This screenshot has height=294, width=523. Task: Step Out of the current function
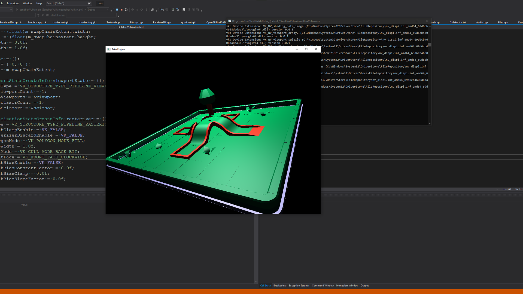pos(146,10)
